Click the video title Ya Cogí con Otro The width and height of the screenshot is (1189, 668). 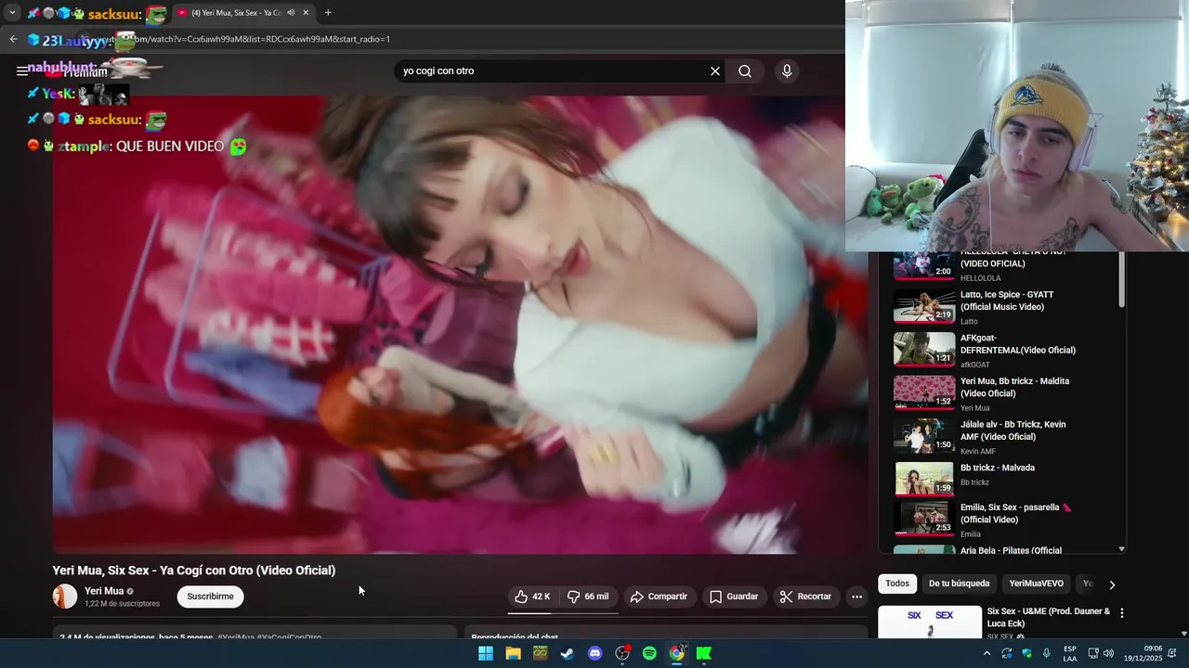[194, 571]
